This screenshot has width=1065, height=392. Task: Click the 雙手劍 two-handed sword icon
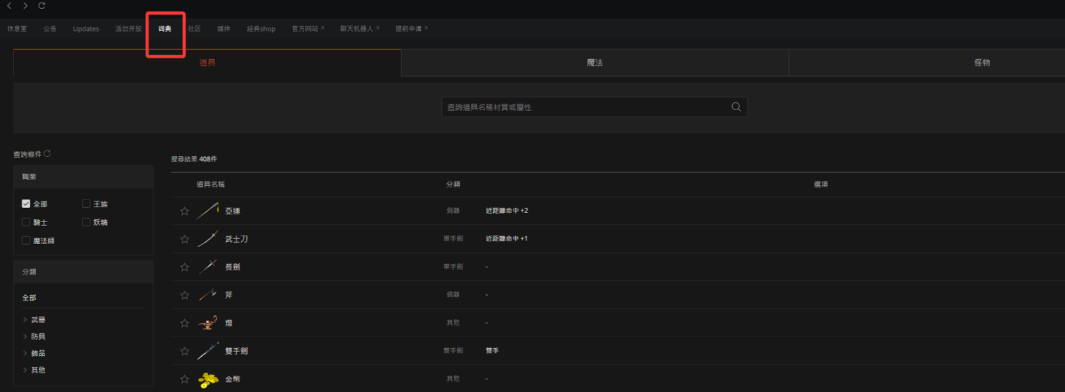point(208,351)
